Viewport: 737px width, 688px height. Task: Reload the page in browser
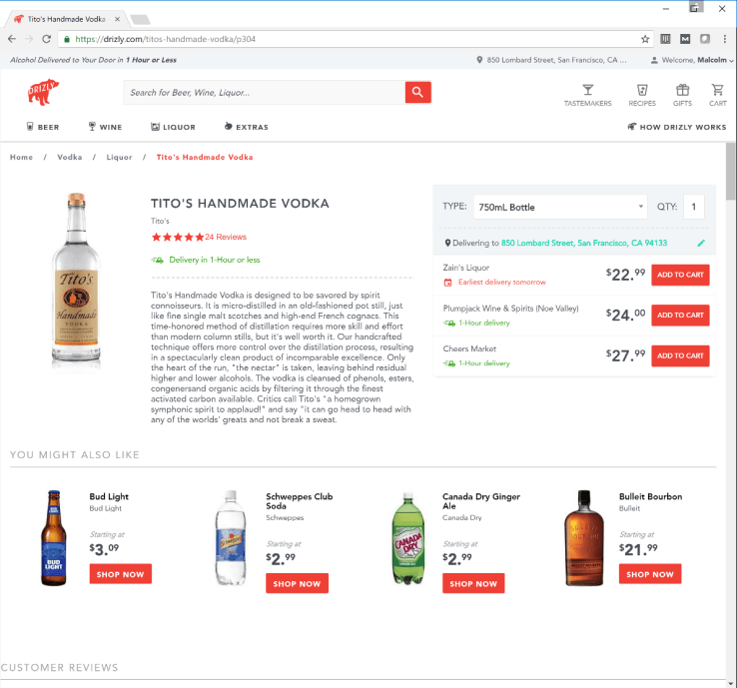pyautogui.click(x=46, y=39)
